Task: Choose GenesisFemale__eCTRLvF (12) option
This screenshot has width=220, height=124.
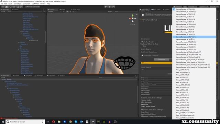Action: (x=194, y=39)
